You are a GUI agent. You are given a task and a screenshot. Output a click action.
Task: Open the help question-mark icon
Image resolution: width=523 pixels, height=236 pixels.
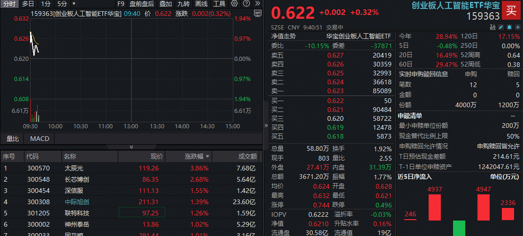coord(246,4)
